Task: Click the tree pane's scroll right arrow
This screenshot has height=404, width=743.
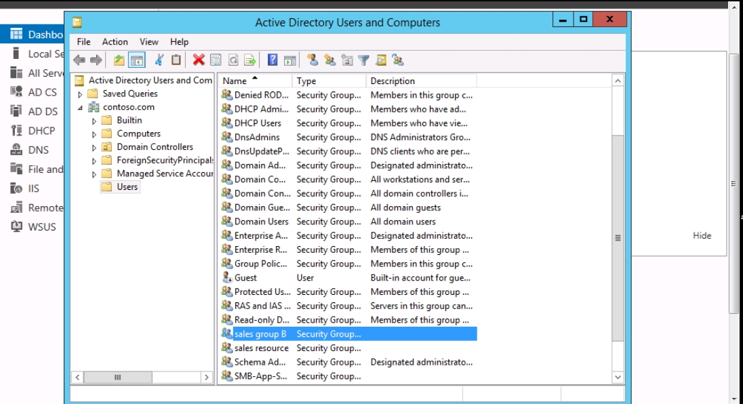Action: pyautogui.click(x=207, y=378)
